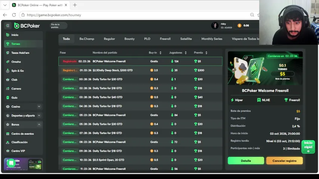Open Centro VIP in sidebar
The image size is (319, 179).
click(x=24, y=151)
